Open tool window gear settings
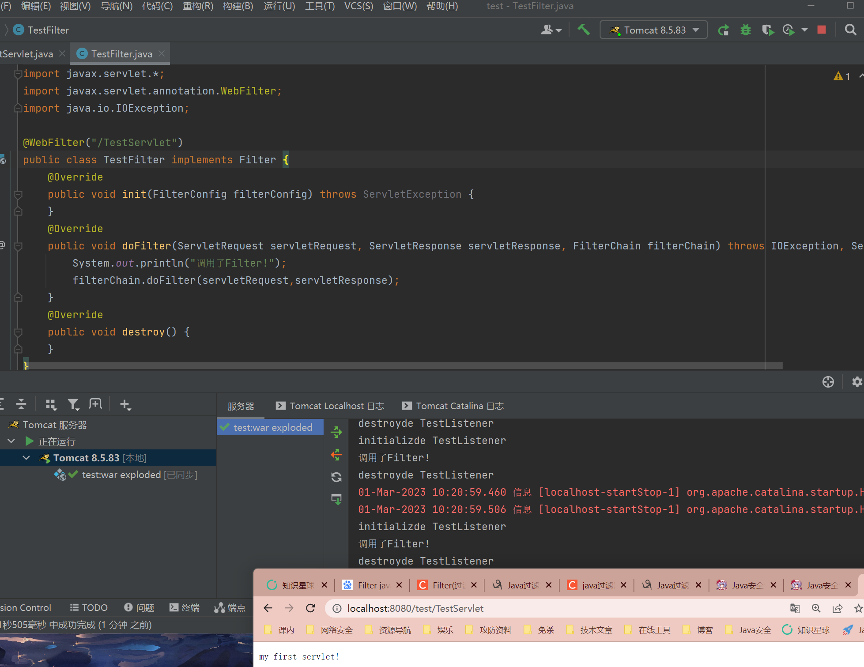Viewport: 864px width, 667px height. [857, 382]
